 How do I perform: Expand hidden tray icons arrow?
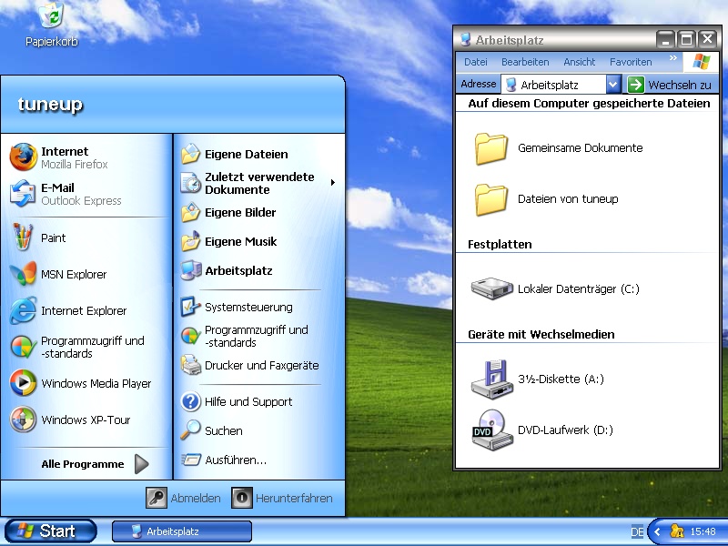click(657, 531)
